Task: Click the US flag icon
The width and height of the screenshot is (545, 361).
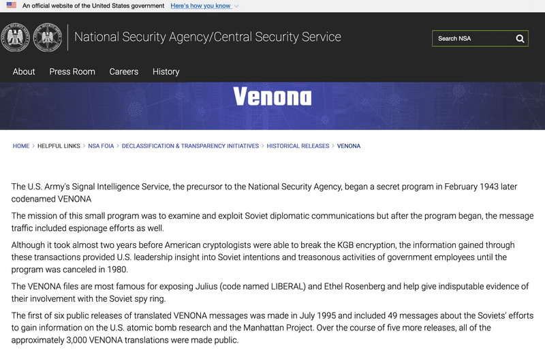Action: click(12, 5)
